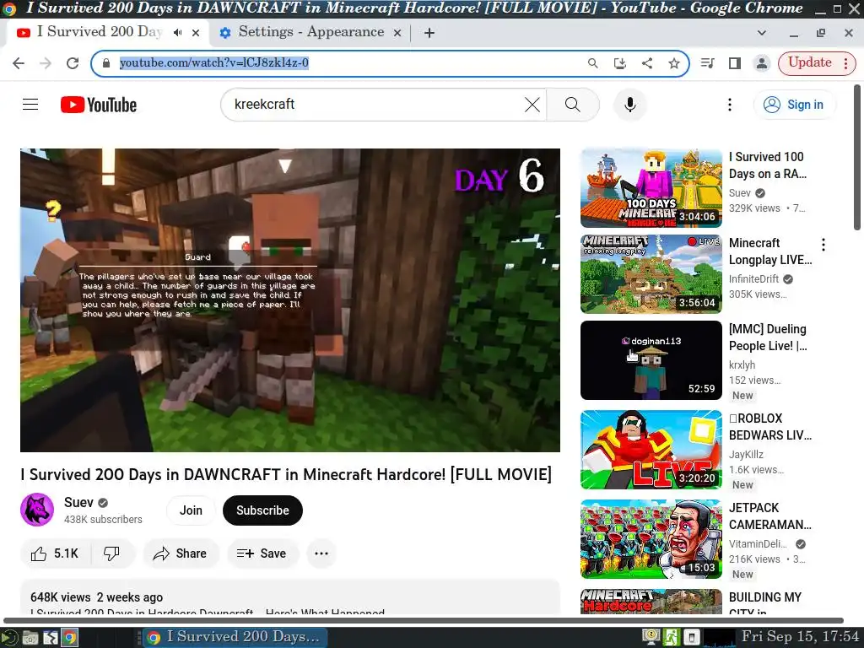Open taskbar Chrome launcher icon

coord(69,638)
